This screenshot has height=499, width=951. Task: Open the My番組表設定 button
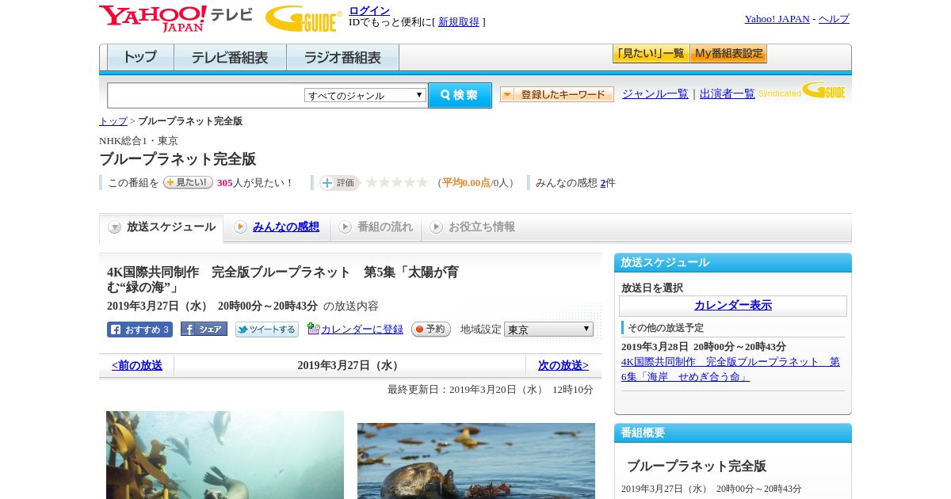(x=728, y=54)
